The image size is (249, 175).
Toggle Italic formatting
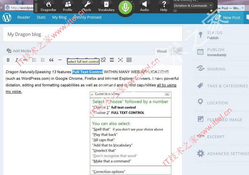(x=16, y=60)
